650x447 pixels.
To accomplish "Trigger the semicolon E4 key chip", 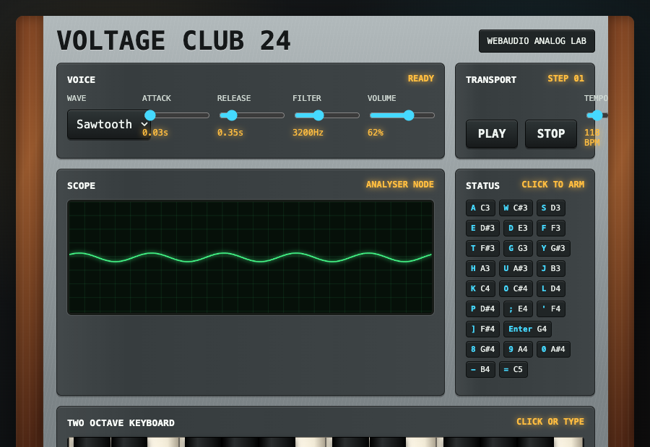I will 518,309.
